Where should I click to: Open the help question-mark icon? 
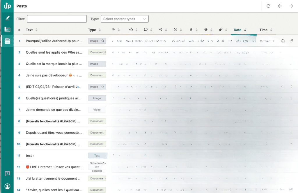[x=7, y=173]
